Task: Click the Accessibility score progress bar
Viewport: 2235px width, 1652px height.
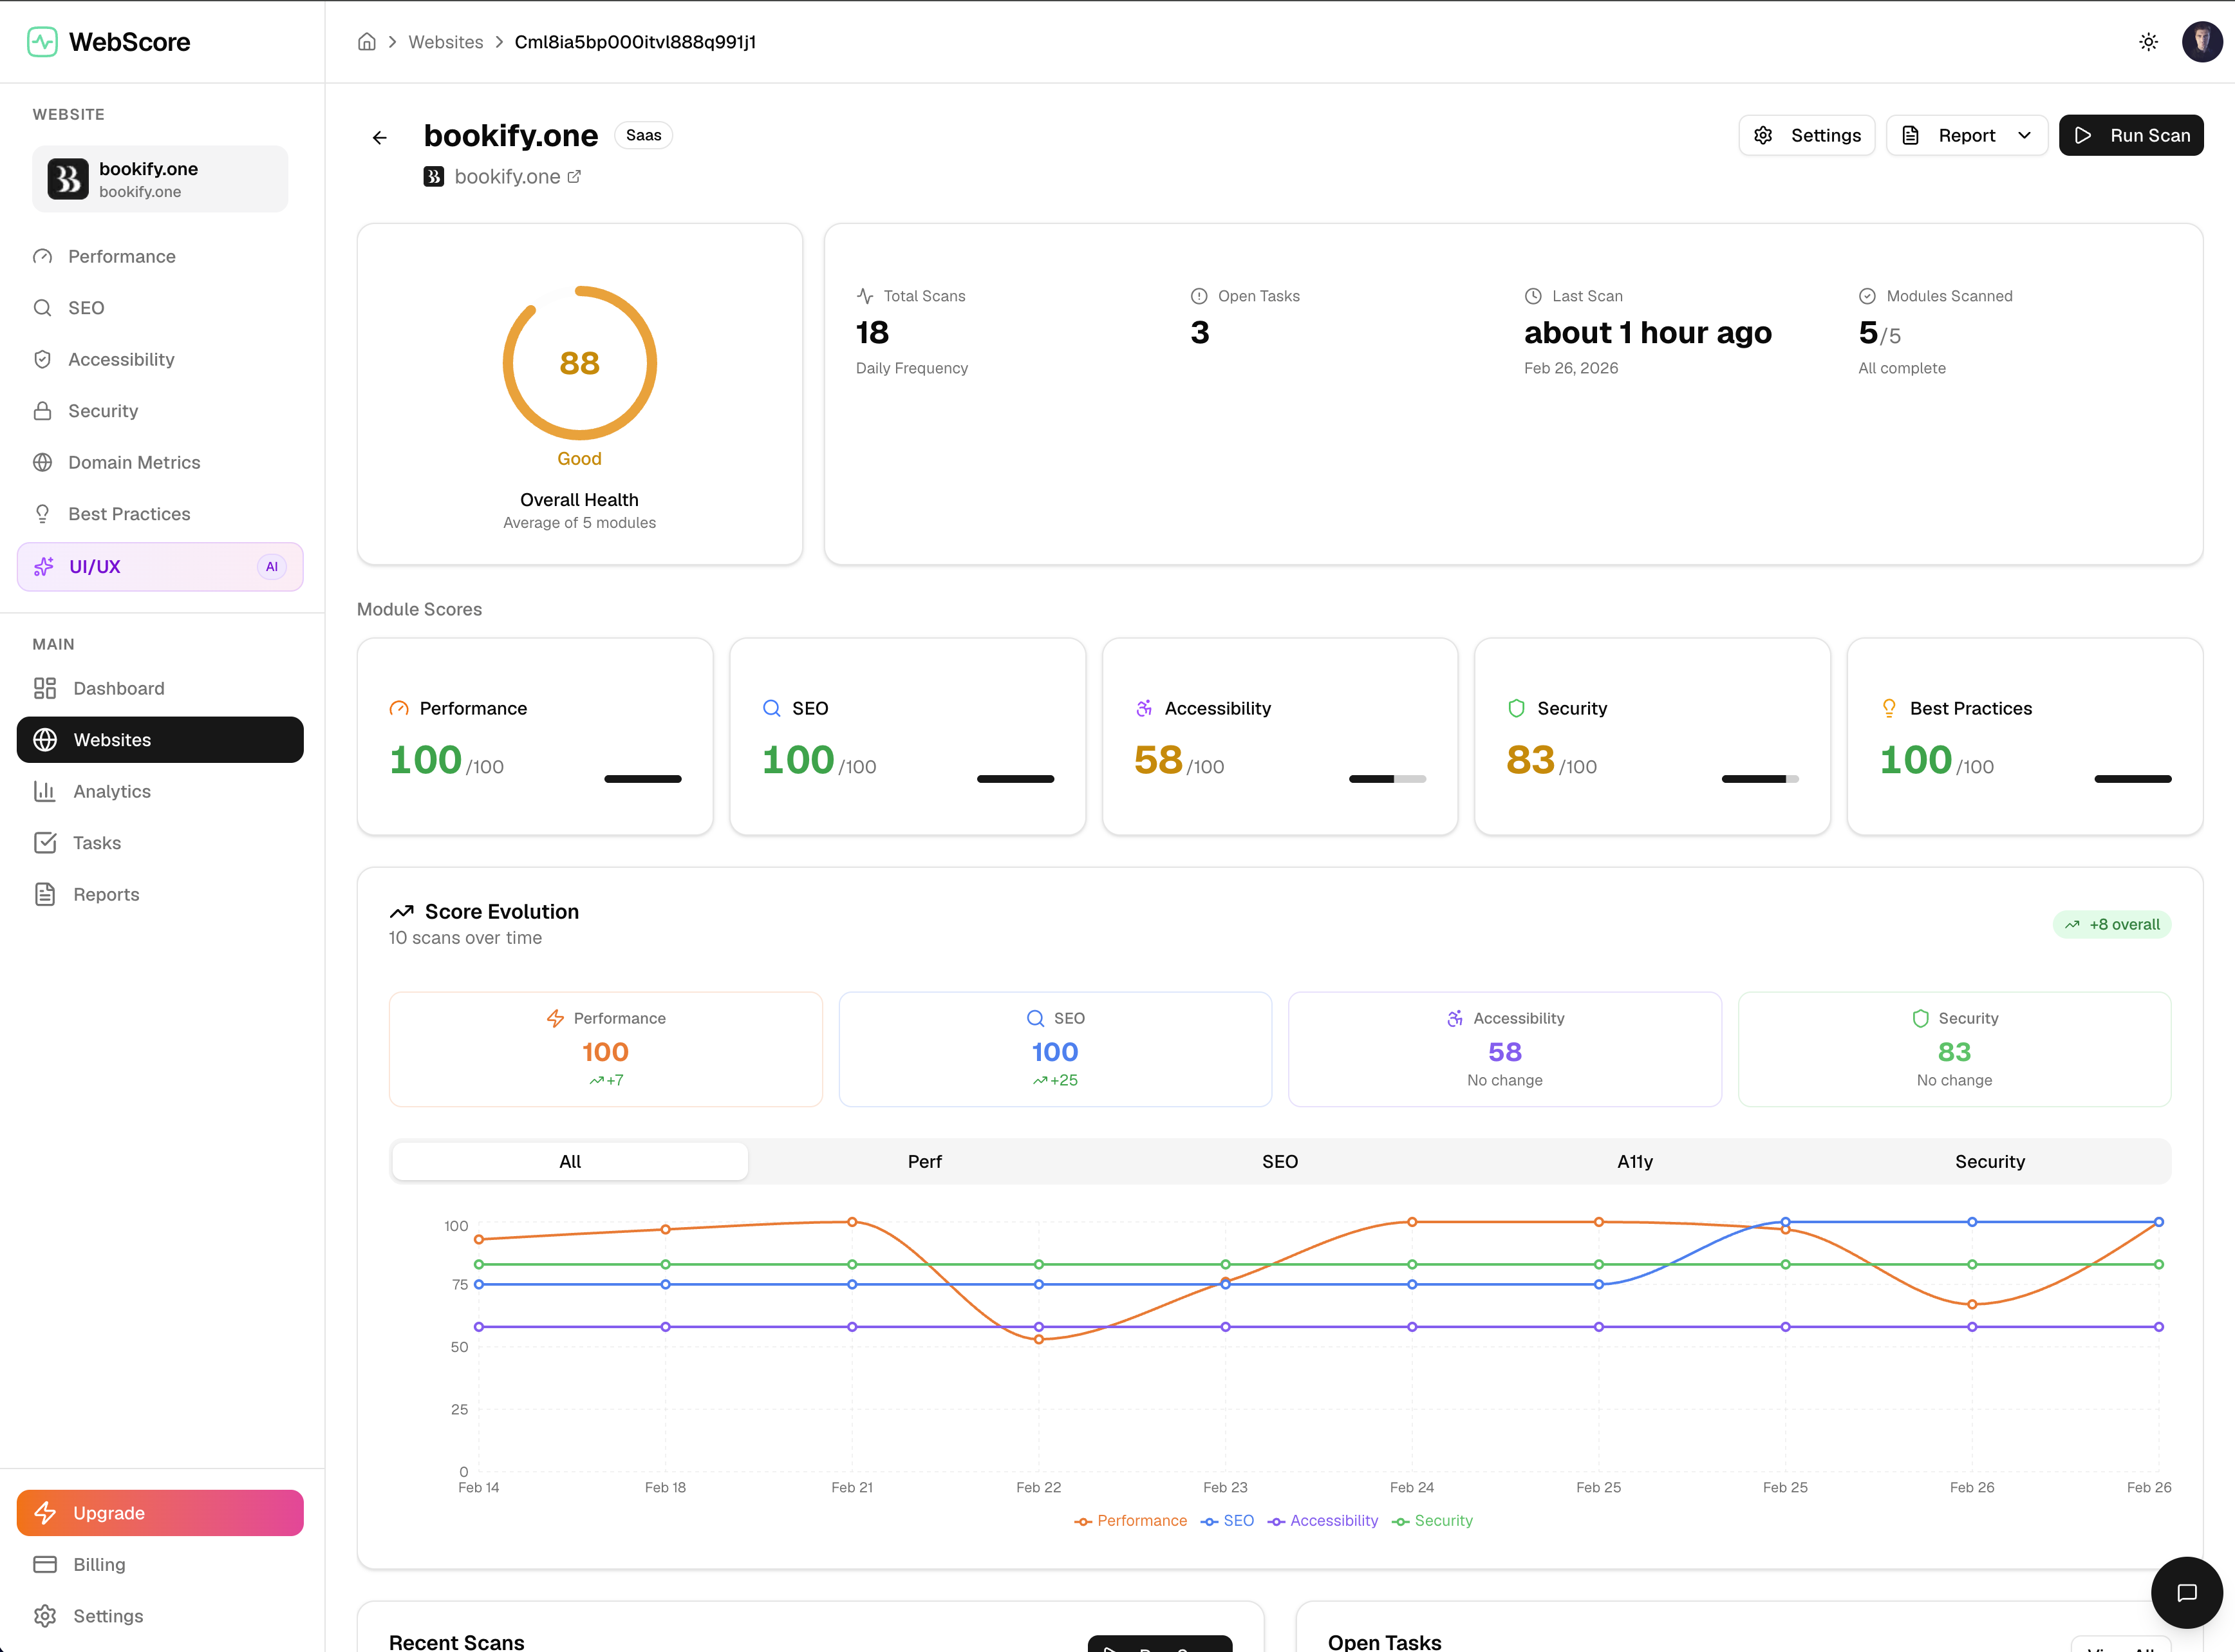Action: point(1387,778)
